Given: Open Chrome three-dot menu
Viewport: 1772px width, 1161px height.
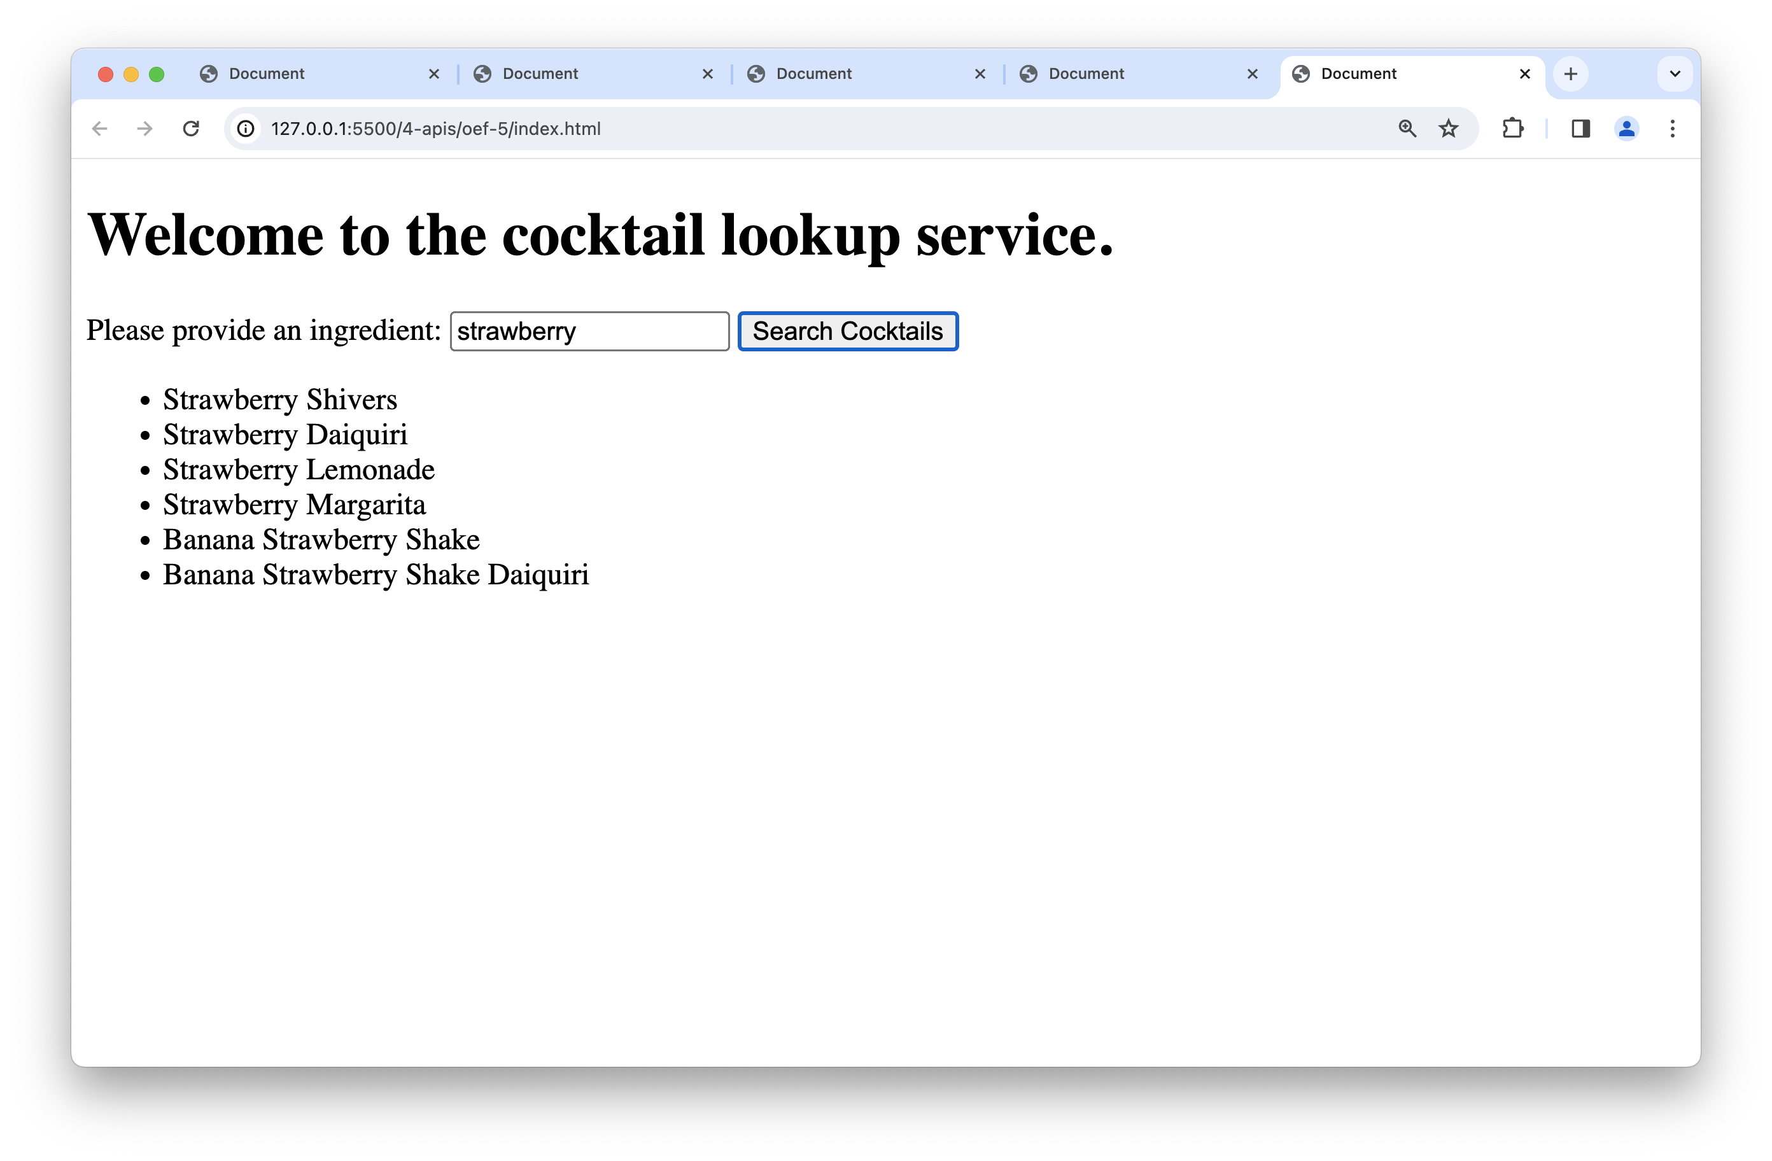Looking at the screenshot, I should tap(1672, 129).
